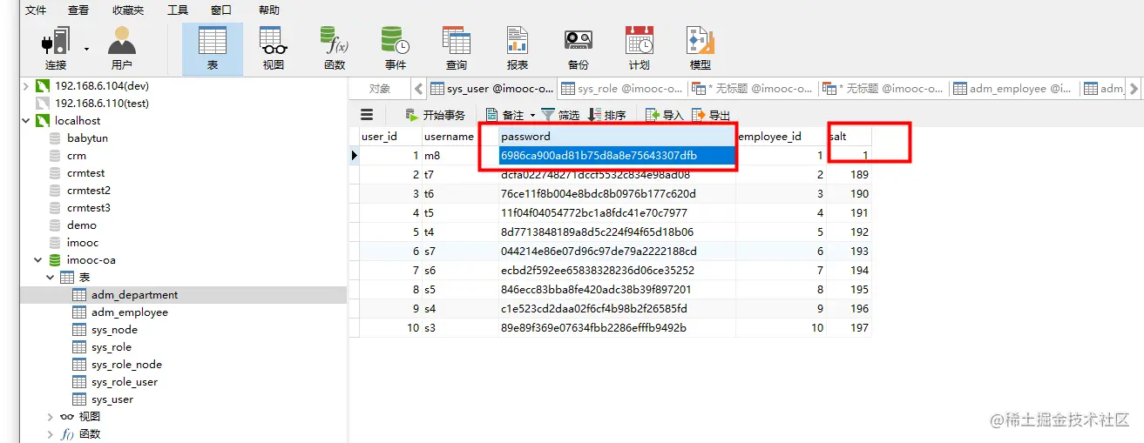Open the 工具 menu
This screenshot has height=443, width=1144.
point(178,10)
